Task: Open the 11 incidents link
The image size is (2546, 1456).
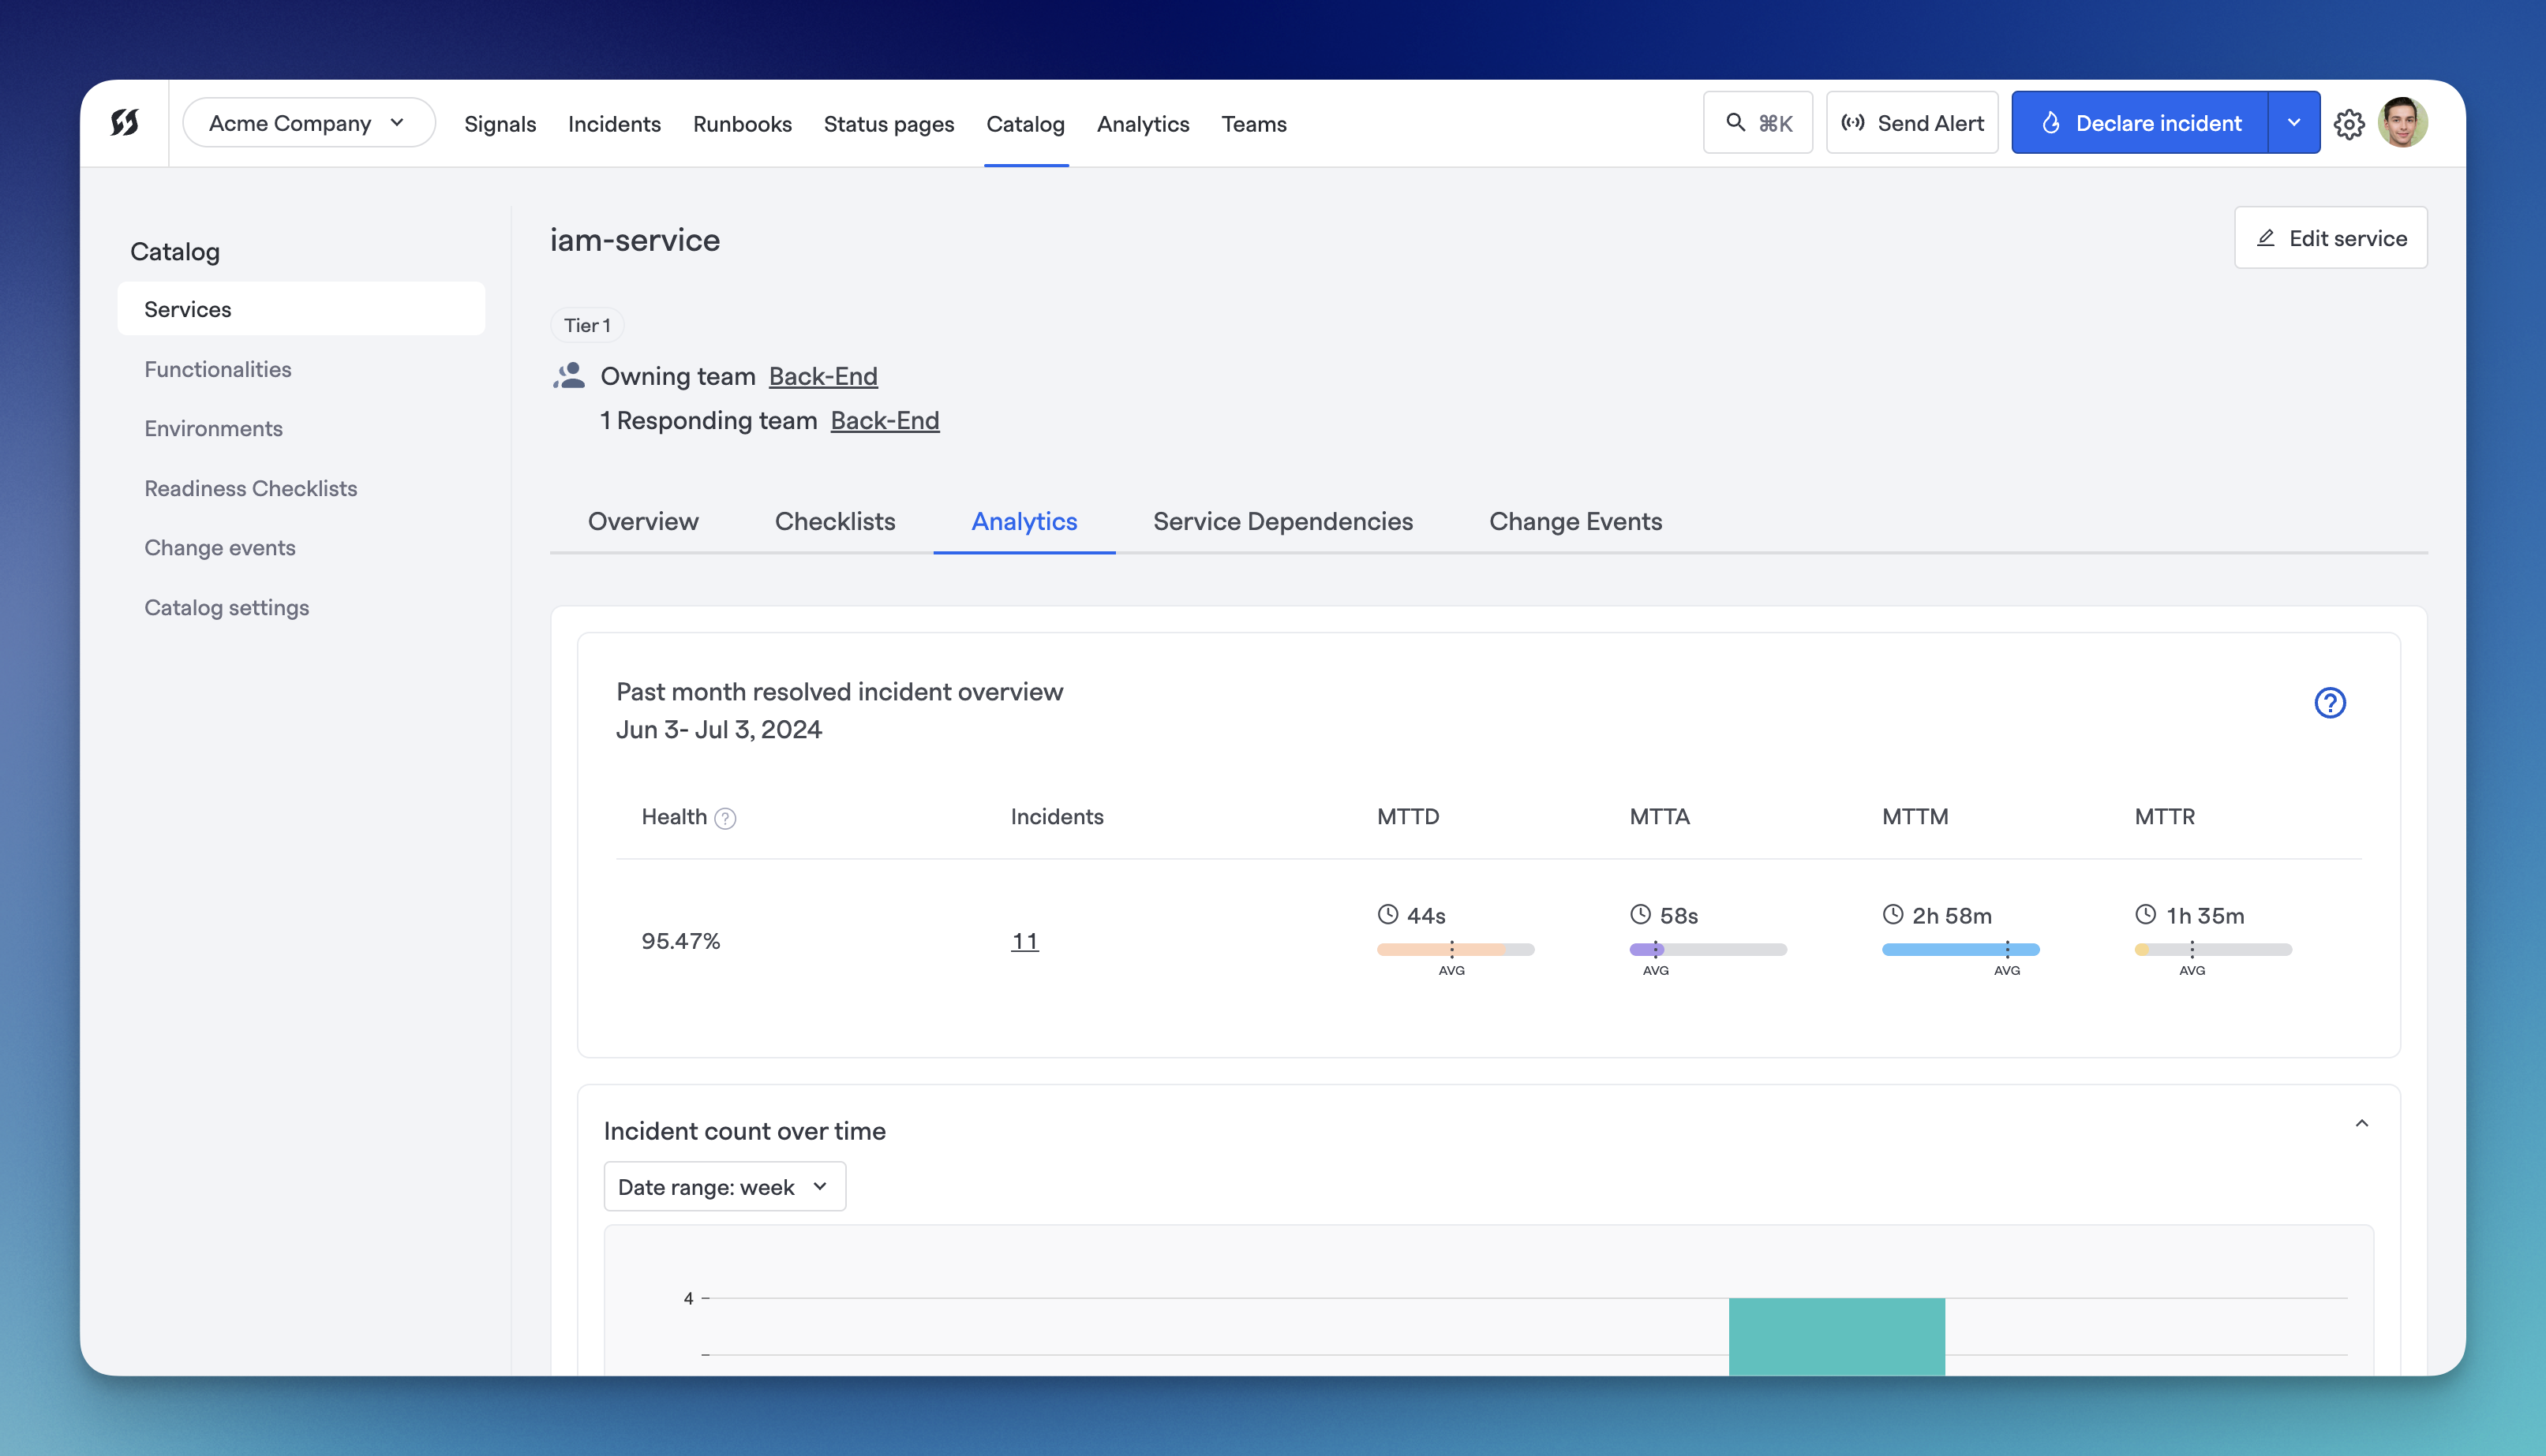Action: (x=1025, y=941)
